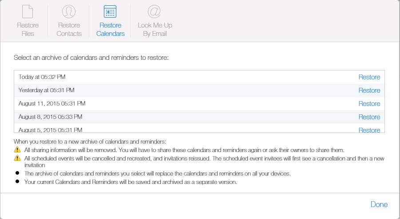Select the 'August 5, 2015 05:31 PM' row
Image resolution: width=400 pixels, height=219 pixels.
pyautogui.click(x=199, y=129)
